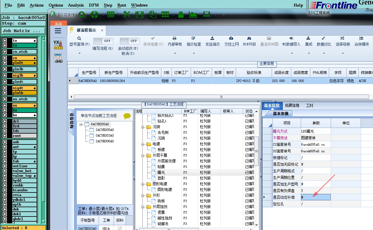
Task: Click ECN升级 toolbar button
Action: click(249, 41)
